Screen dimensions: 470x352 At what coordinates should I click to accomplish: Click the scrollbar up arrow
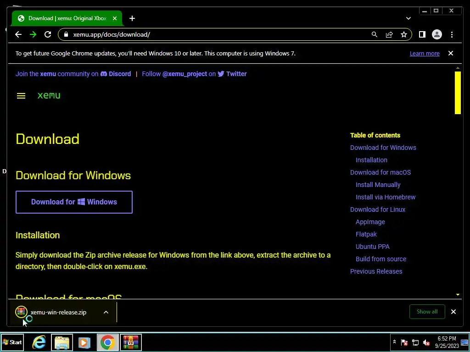pyautogui.click(x=458, y=68)
